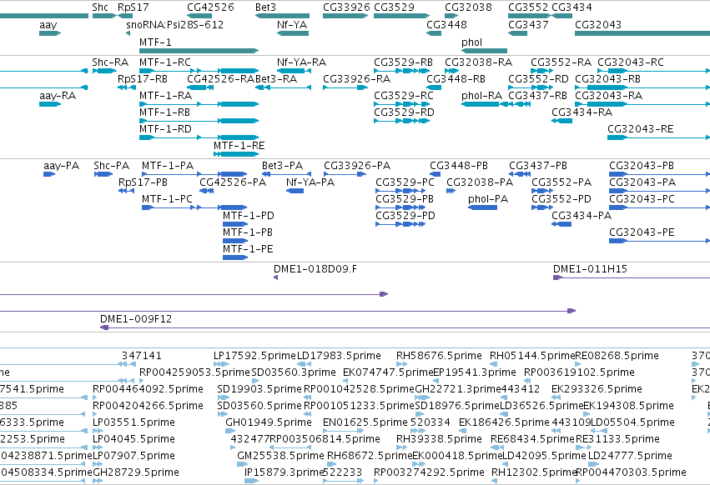Select the MTF-1-PA protein label
Screen dimensions: 710x485
(168, 166)
